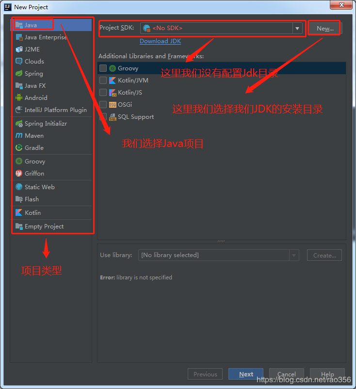Click the Clouds speech bubble icon
356x389 pixels.
[x=19, y=61]
